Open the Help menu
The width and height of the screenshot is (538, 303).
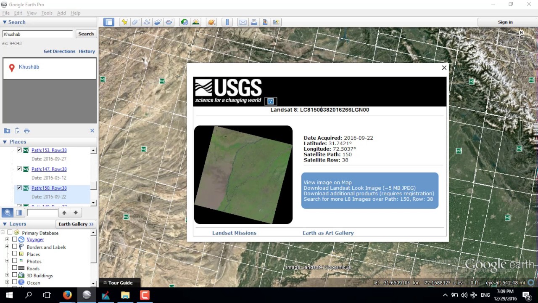click(75, 13)
